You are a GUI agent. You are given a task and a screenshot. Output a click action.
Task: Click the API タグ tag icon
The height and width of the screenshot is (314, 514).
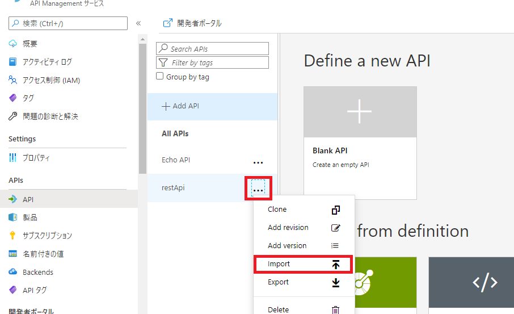(12, 290)
